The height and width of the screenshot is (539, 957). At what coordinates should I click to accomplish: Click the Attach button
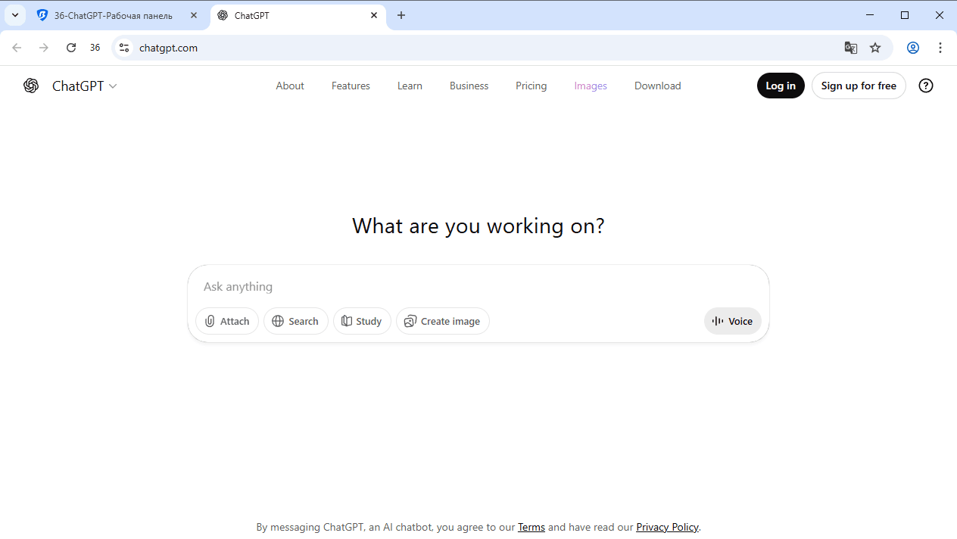(227, 321)
